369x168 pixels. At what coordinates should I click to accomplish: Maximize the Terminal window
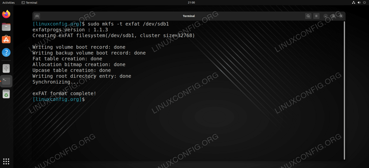point(333,16)
